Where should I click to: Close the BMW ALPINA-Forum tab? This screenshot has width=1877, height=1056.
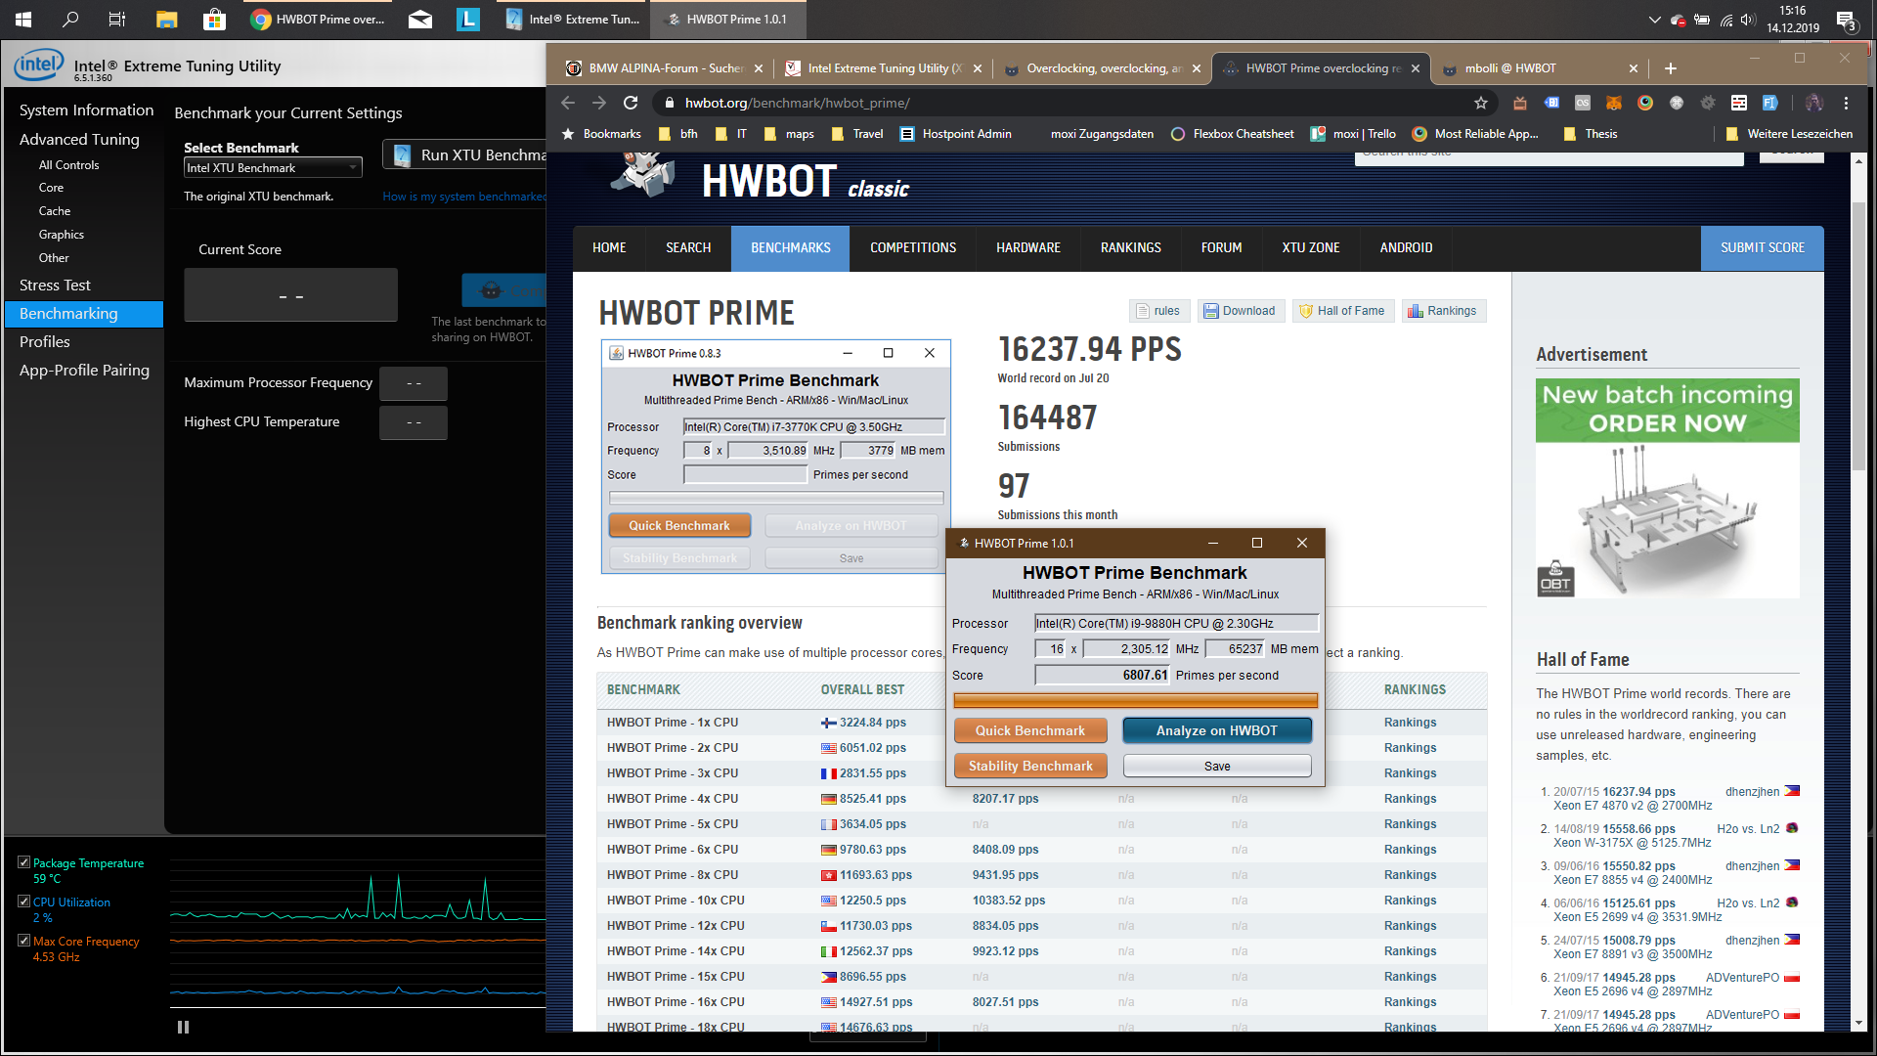pos(758,68)
